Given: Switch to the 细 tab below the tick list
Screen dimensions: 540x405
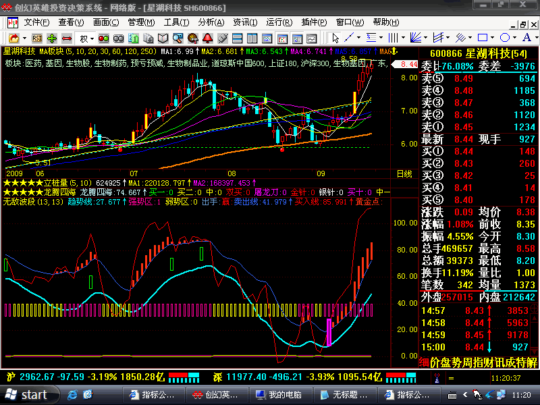Looking at the screenshot, I should 424,362.
